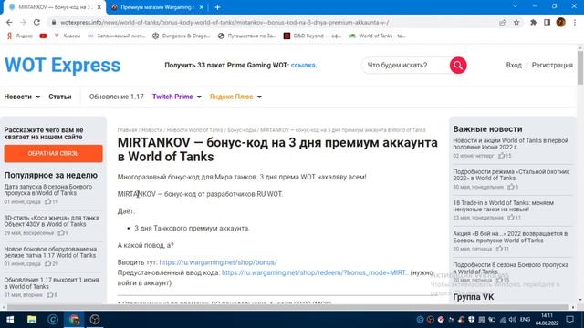This screenshot has width=584, height=328.
Task: Open the ru.wargaming.net/shop/bonus/ link
Action: (x=218, y=262)
